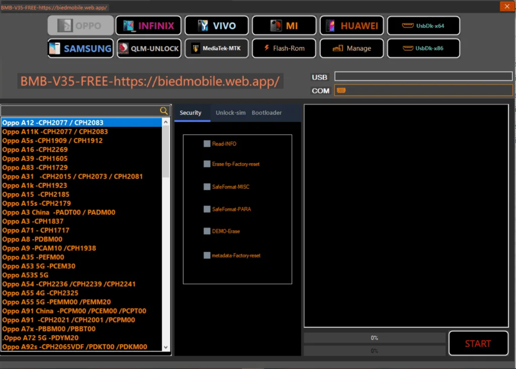Select Oppo A3 -CPH1837
Screen dimensions: 516x369
82,222
